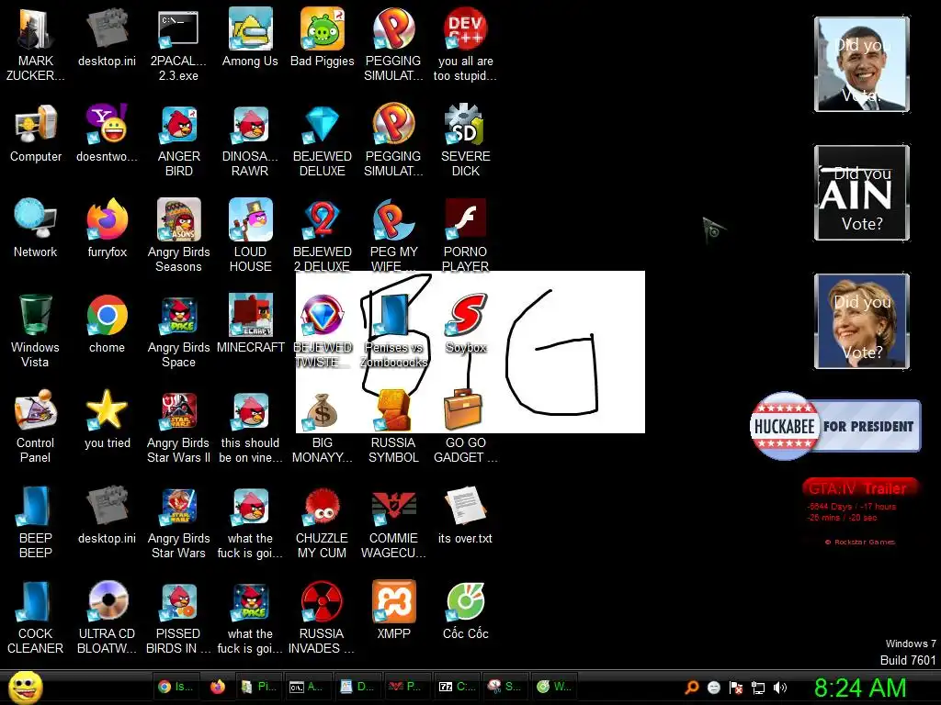
Task: Switch to the 7-Zip taskbar window 'C...'
Action: click(456, 687)
